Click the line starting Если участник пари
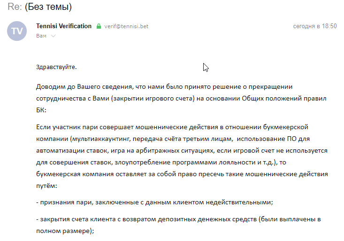Viewport: 344px width, 241px height. 172,127
